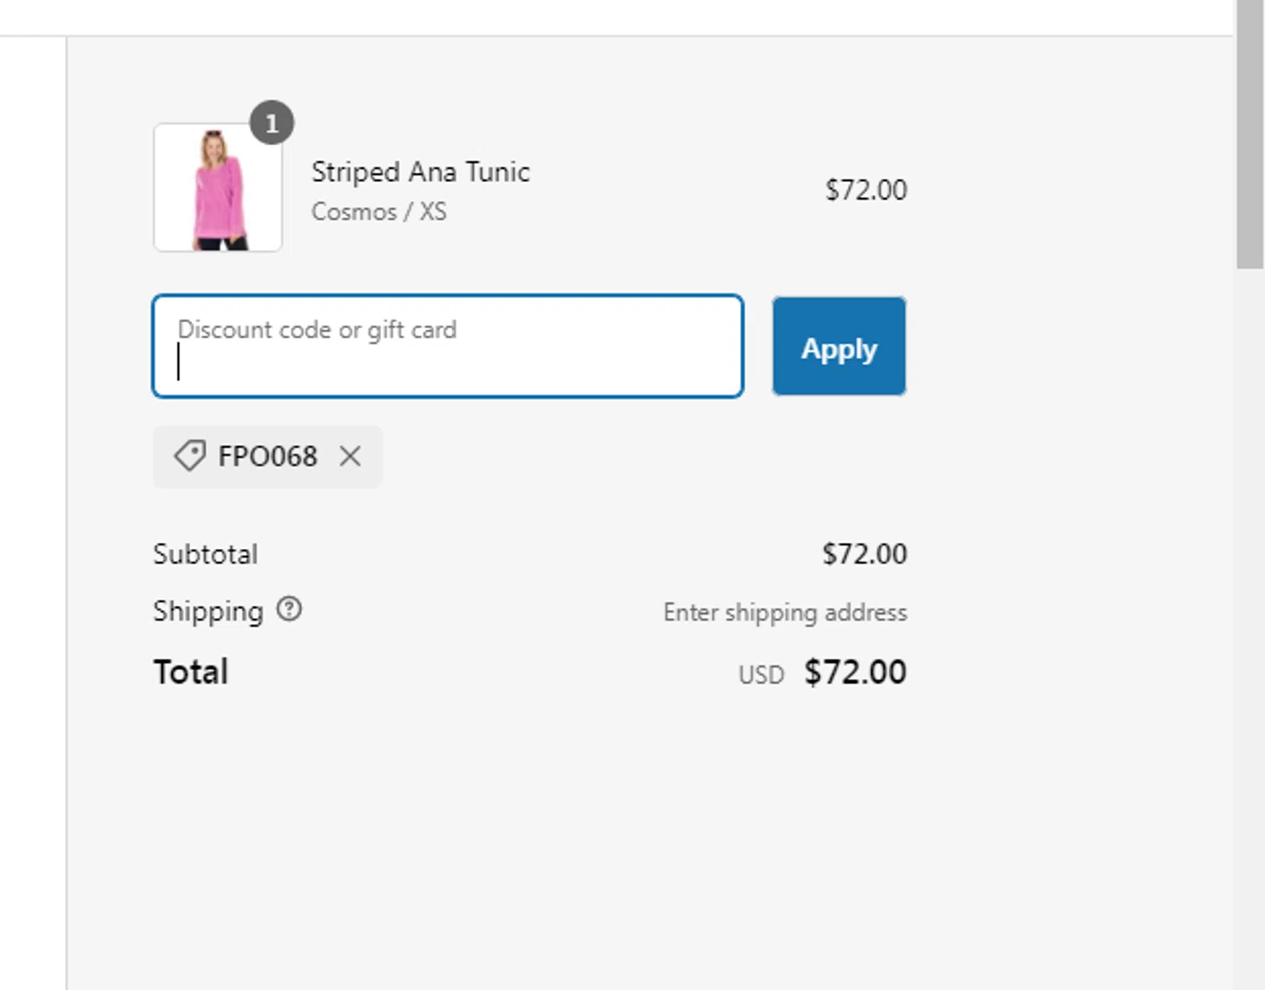Image resolution: width=1265 pixels, height=990 pixels.
Task: Click the Enter shipping address text
Action: (784, 612)
